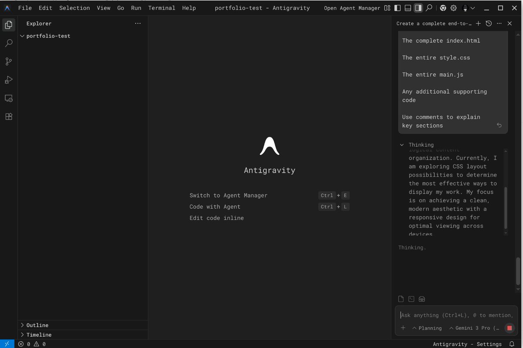Click the errors and warnings status bar count
523x348 pixels.
[32, 344]
